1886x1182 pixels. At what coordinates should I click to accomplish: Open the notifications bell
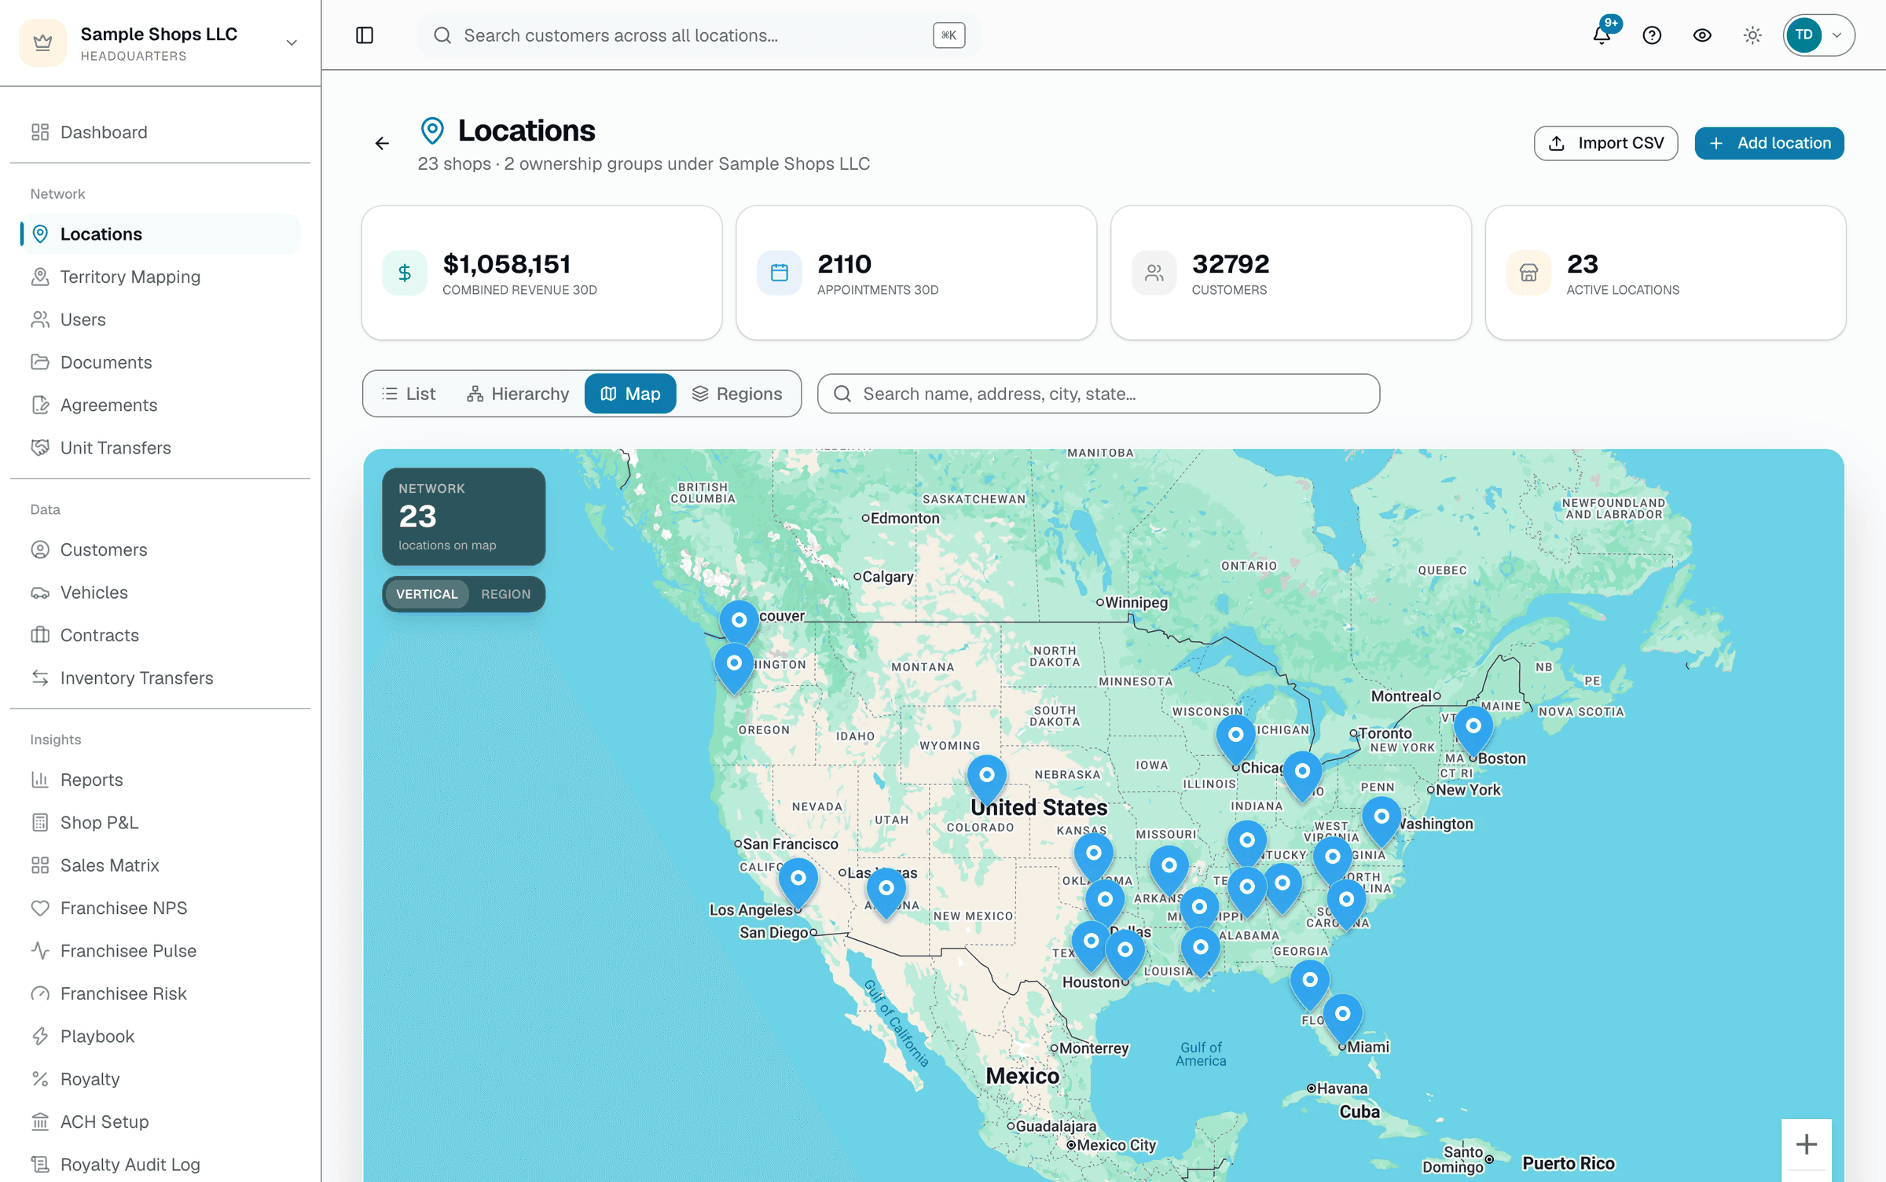pyautogui.click(x=1602, y=35)
